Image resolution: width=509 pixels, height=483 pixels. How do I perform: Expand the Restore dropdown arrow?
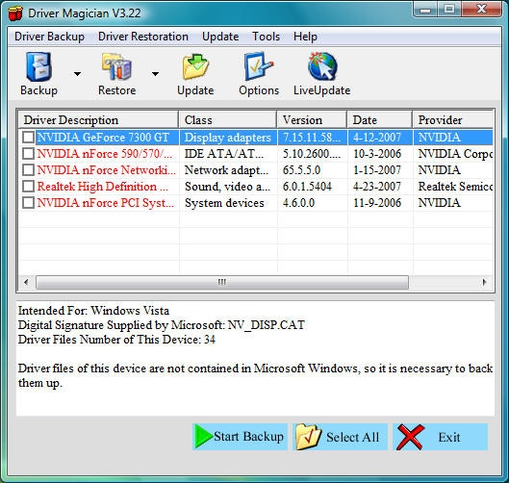[x=156, y=74]
